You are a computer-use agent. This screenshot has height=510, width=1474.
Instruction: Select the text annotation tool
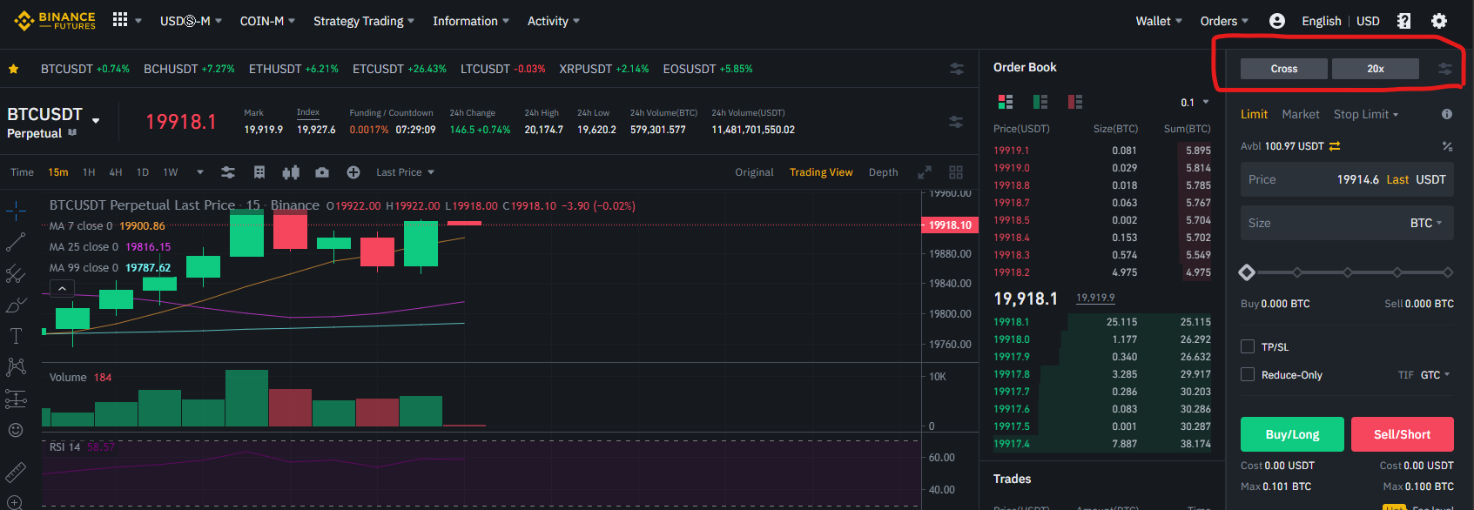(16, 336)
